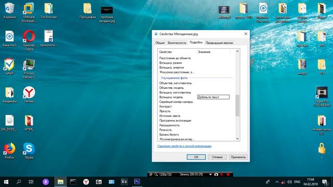Click the Применить button
333x187 pixels.
pos(238,157)
